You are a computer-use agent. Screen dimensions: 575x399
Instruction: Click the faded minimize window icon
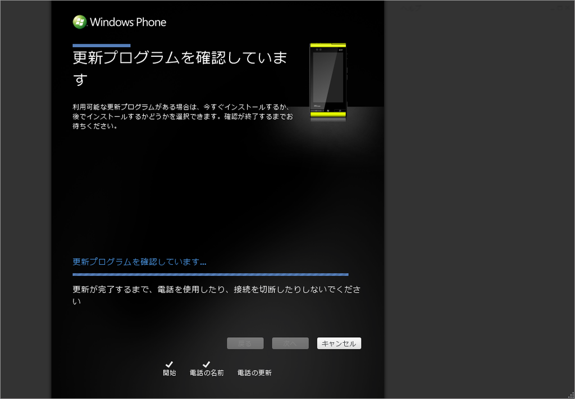tap(553, 8)
